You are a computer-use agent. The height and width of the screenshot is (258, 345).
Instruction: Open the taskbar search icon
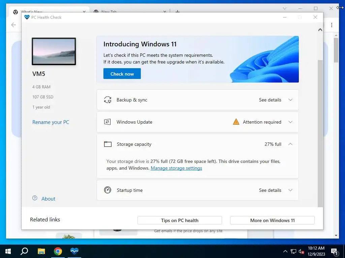(x=24, y=251)
